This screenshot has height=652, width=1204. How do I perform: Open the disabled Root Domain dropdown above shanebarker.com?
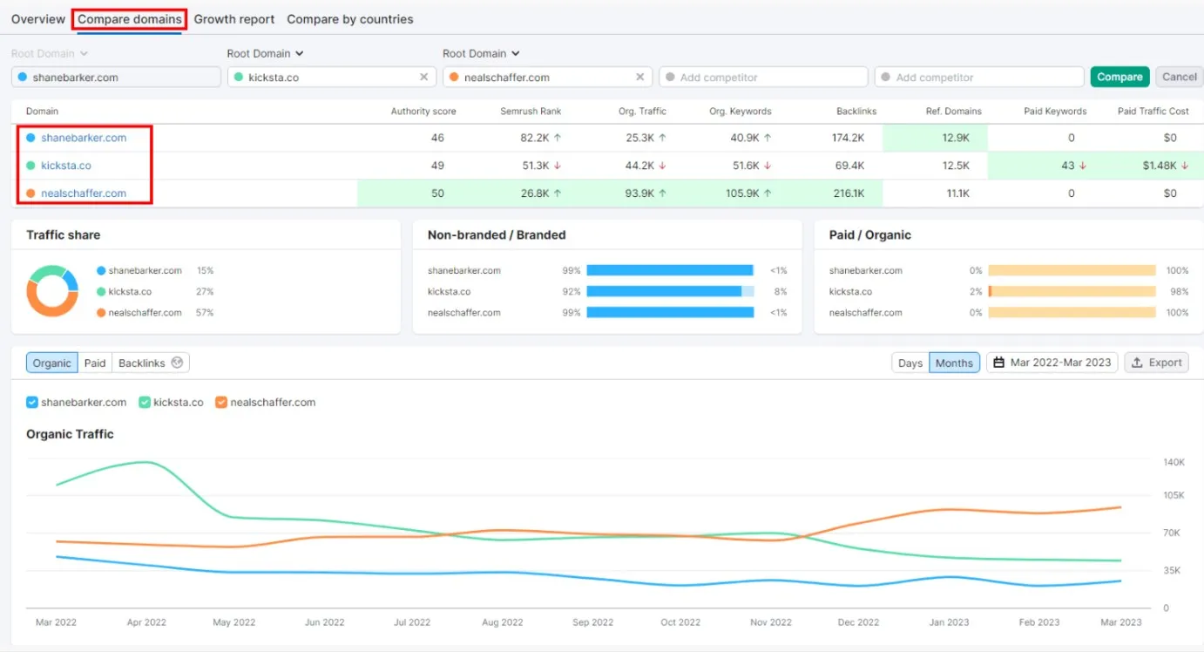tap(49, 53)
